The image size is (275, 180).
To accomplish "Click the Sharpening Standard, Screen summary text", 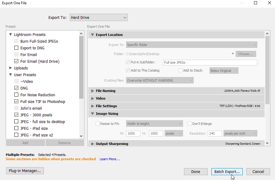I will tap(243, 144).
